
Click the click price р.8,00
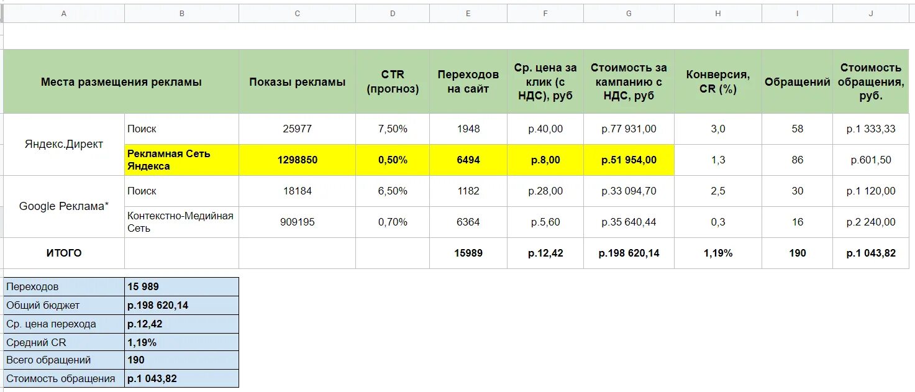[x=545, y=160]
